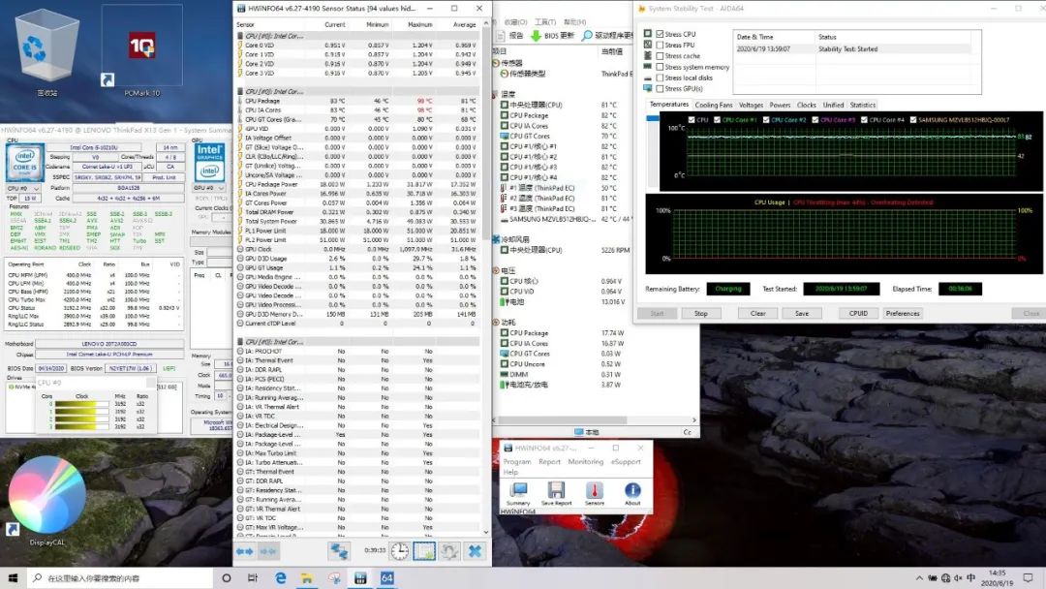
Task: Toggle CPU Core #1 graph checkbox
Action: [x=717, y=120]
